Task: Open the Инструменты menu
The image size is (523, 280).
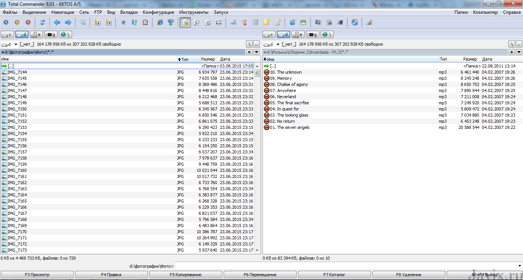Action: click(x=194, y=12)
